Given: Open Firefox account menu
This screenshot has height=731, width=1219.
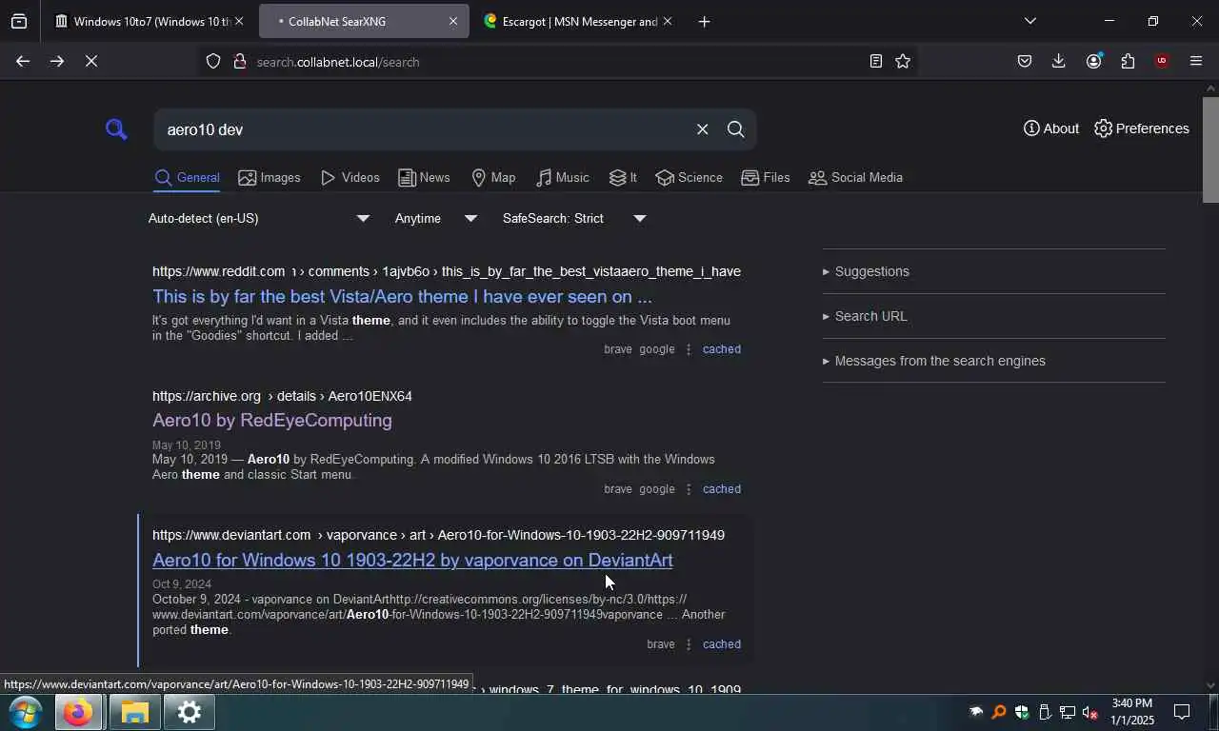Looking at the screenshot, I should tap(1093, 61).
